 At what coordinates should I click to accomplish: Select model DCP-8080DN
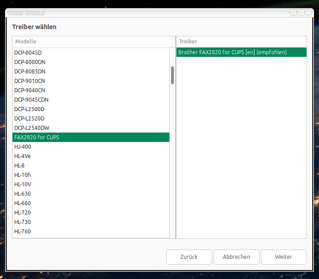pyautogui.click(x=91, y=62)
